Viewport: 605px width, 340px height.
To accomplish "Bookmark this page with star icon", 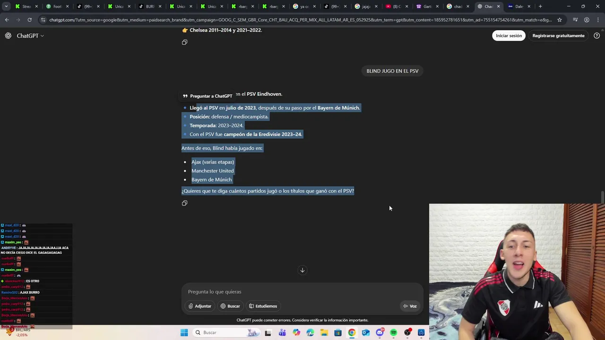I will coord(560,20).
